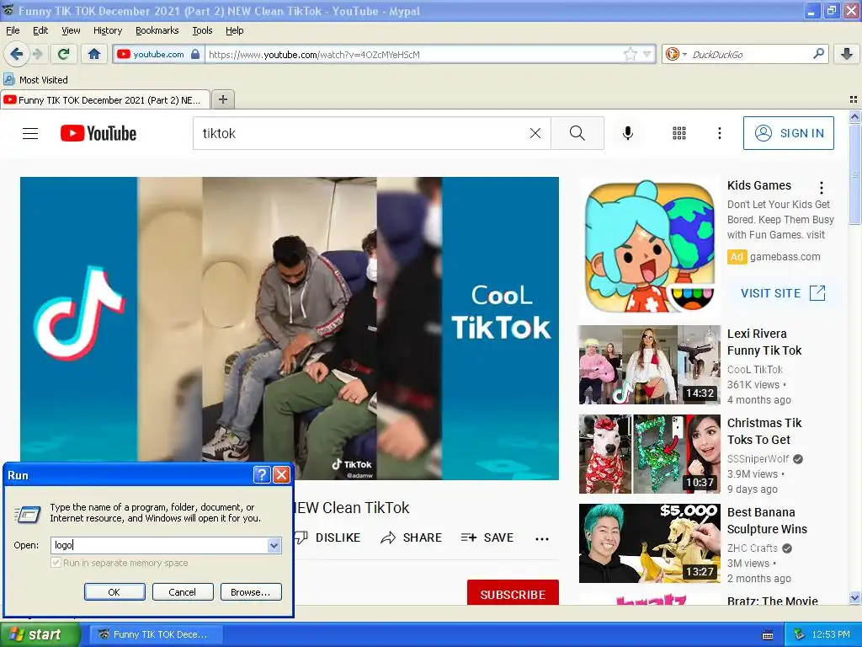Image resolution: width=862 pixels, height=647 pixels.
Task: Close the Run dialog with red X
Action: click(x=281, y=474)
